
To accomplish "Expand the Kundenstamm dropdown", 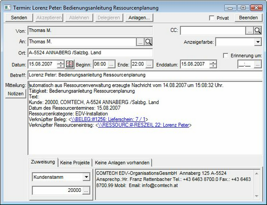I will pos(86,177).
